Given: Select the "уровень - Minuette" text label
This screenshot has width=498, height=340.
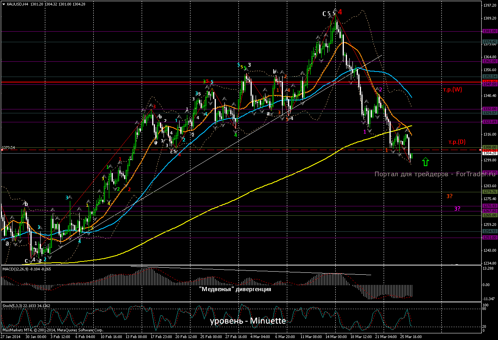Looking at the screenshot, I should 248,321.
